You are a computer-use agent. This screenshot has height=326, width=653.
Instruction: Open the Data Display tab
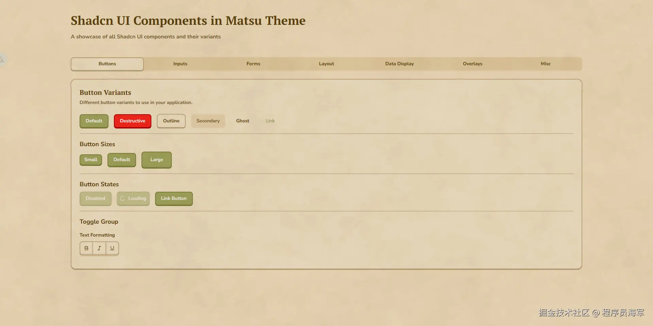click(400, 64)
